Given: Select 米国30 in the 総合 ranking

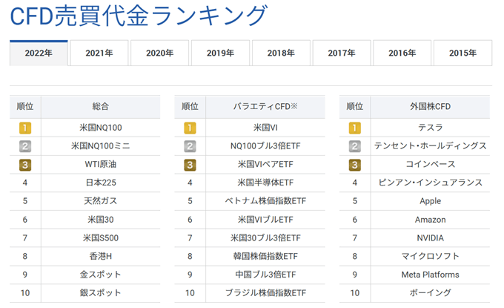Looking at the screenshot, I should tap(101, 220).
